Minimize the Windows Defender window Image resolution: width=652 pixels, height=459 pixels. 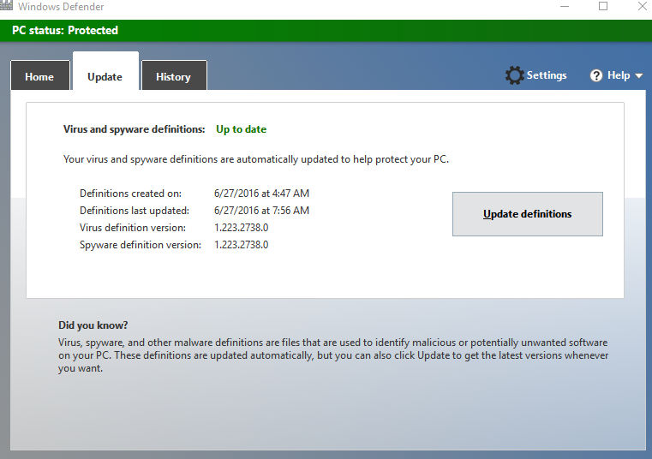click(x=565, y=6)
